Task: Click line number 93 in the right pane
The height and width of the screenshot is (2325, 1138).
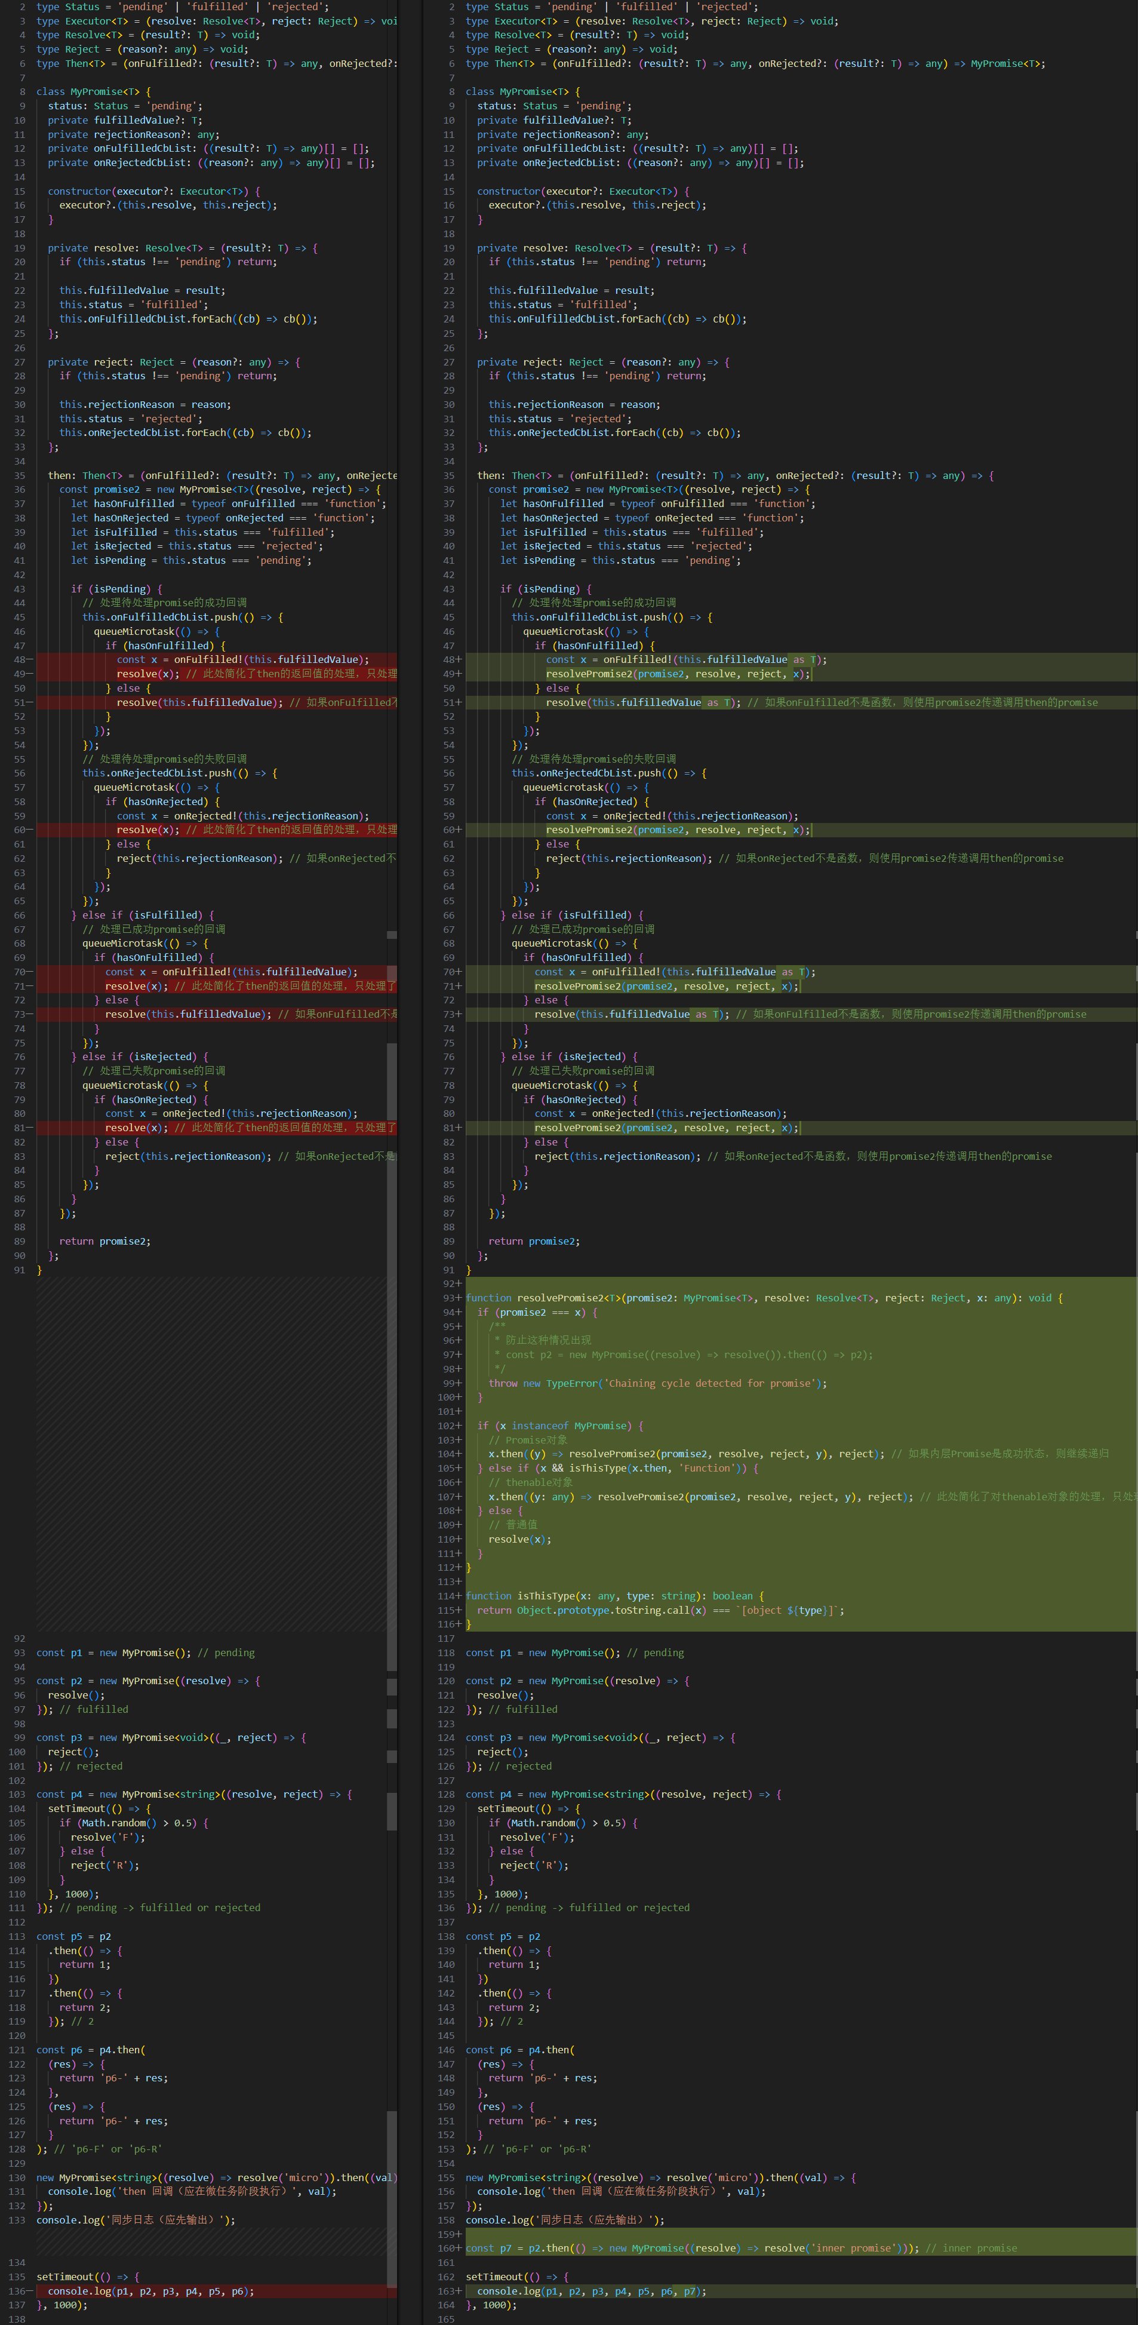Action: [x=448, y=1298]
